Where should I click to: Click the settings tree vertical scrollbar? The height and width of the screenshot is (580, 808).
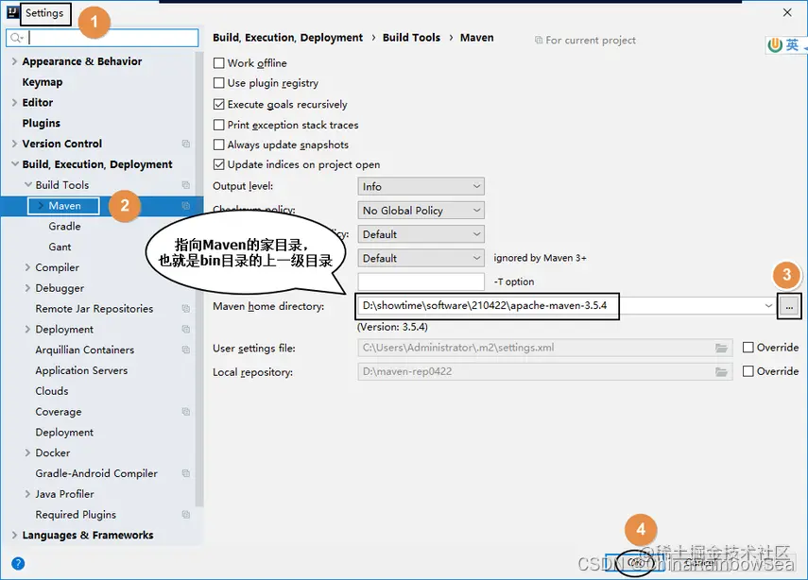(199, 278)
